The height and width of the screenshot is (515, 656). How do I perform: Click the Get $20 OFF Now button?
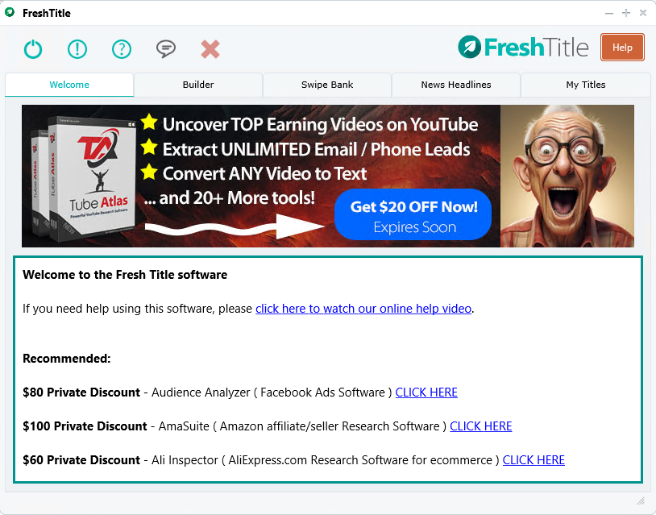coord(413,214)
